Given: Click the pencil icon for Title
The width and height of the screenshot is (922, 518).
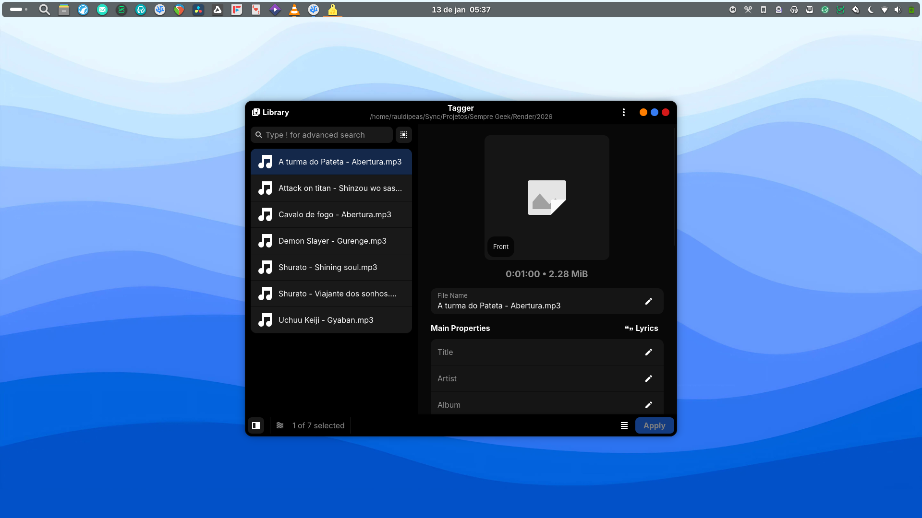Looking at the screenshot, I should point(648,352).
